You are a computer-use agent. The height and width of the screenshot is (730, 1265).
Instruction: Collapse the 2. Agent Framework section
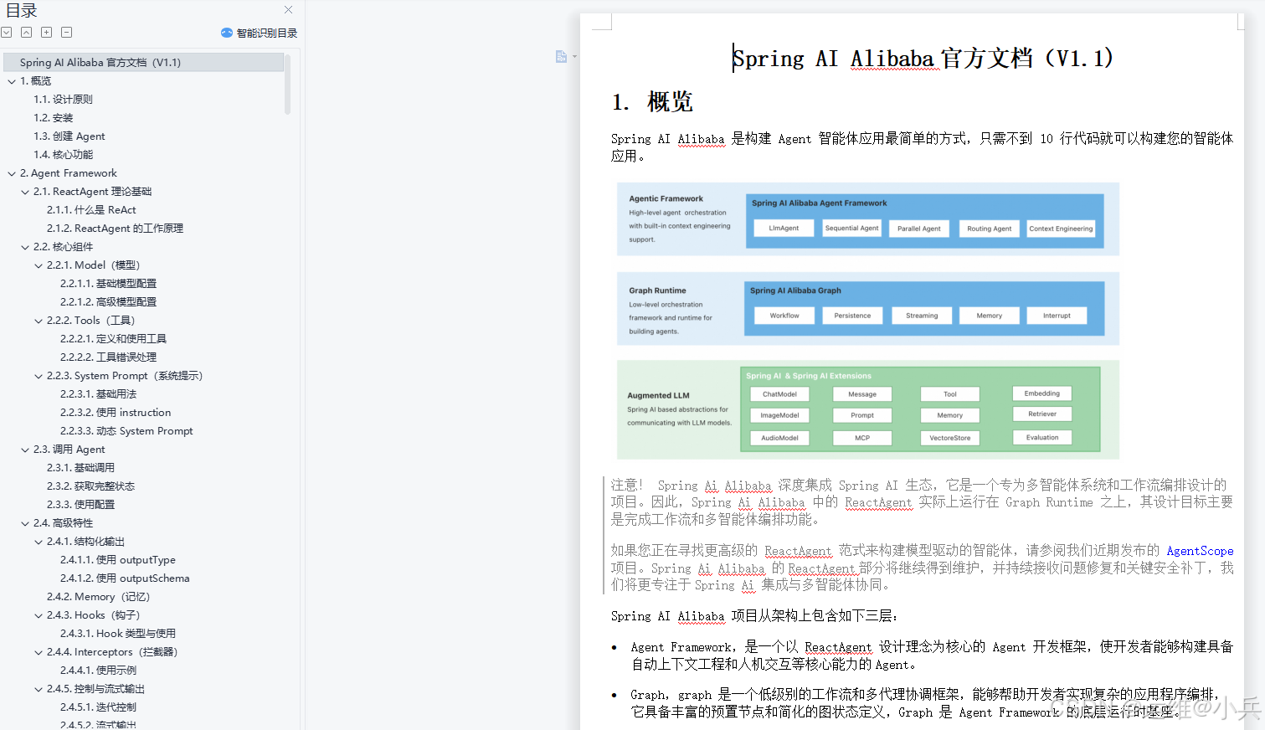12,173
